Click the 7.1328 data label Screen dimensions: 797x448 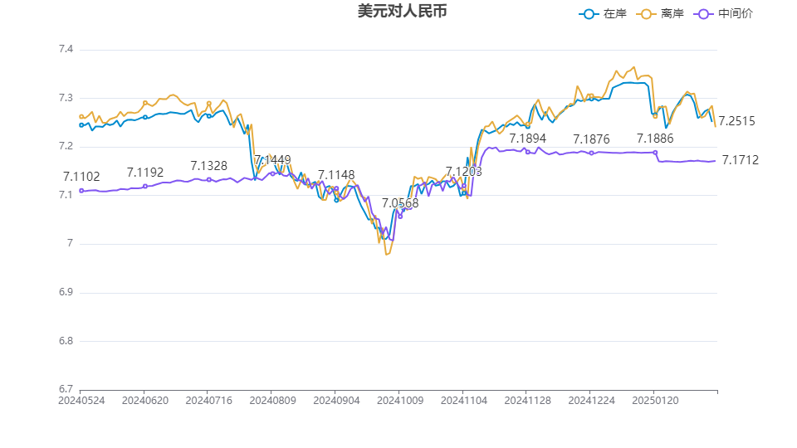pyautogui.click(x=208, y=166)
